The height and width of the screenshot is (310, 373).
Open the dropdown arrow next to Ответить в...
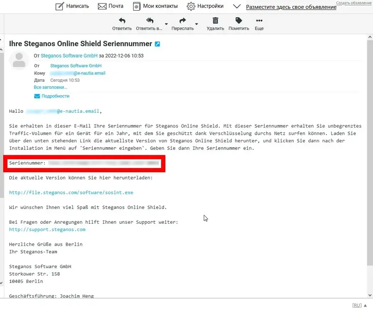tap(165, 24)
